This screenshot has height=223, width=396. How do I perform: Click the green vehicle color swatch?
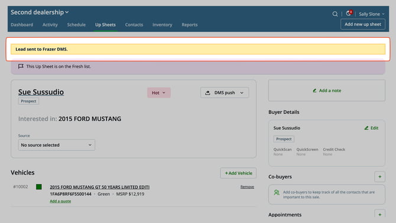[x=38, y=186]
